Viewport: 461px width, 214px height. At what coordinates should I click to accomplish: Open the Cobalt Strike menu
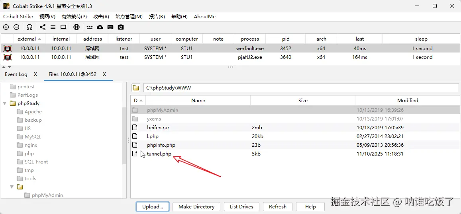click(x=18, y=16)
